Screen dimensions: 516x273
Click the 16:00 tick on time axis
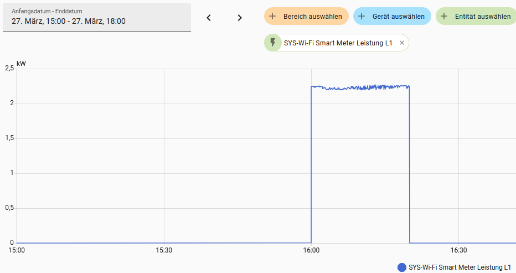tap(311, 250)
